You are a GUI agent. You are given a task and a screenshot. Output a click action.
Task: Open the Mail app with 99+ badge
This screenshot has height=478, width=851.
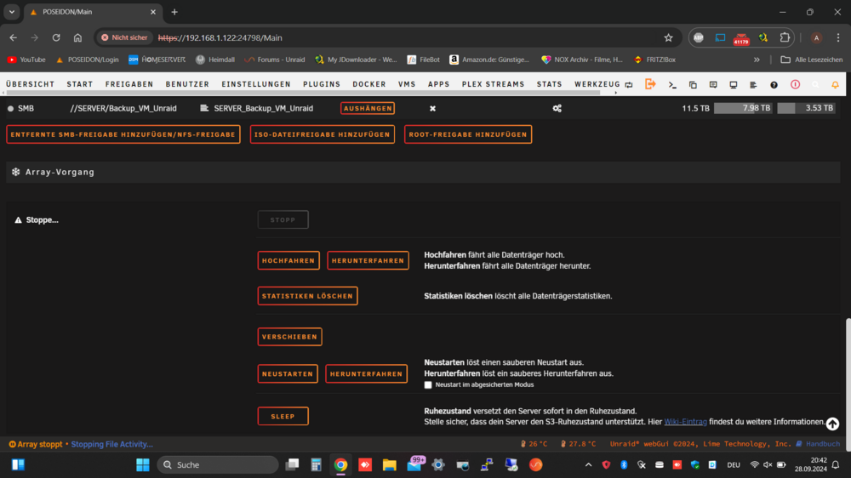pyautogui.click(x=414, y=464)
